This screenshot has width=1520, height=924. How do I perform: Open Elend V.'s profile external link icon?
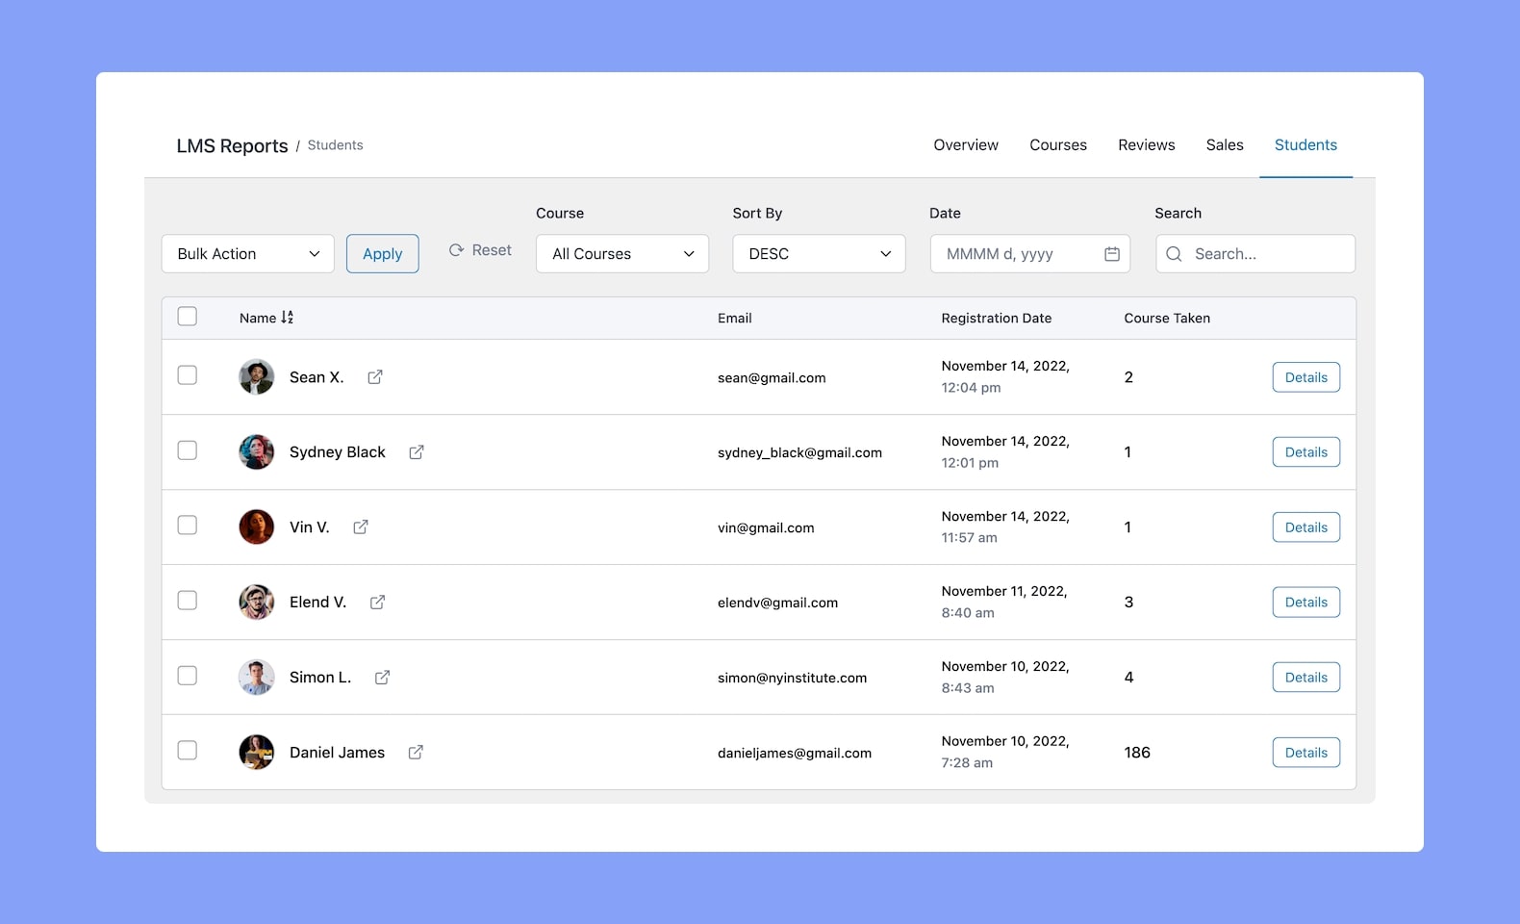(378, 603)
